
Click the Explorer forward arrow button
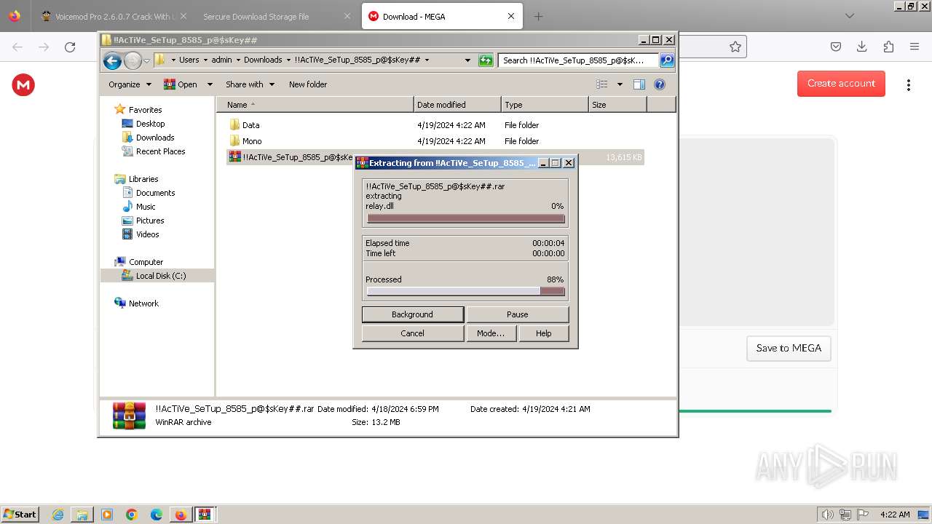coord(133,60)
